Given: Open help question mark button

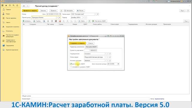Looking at the screenshot, I should tap(188, 11).
